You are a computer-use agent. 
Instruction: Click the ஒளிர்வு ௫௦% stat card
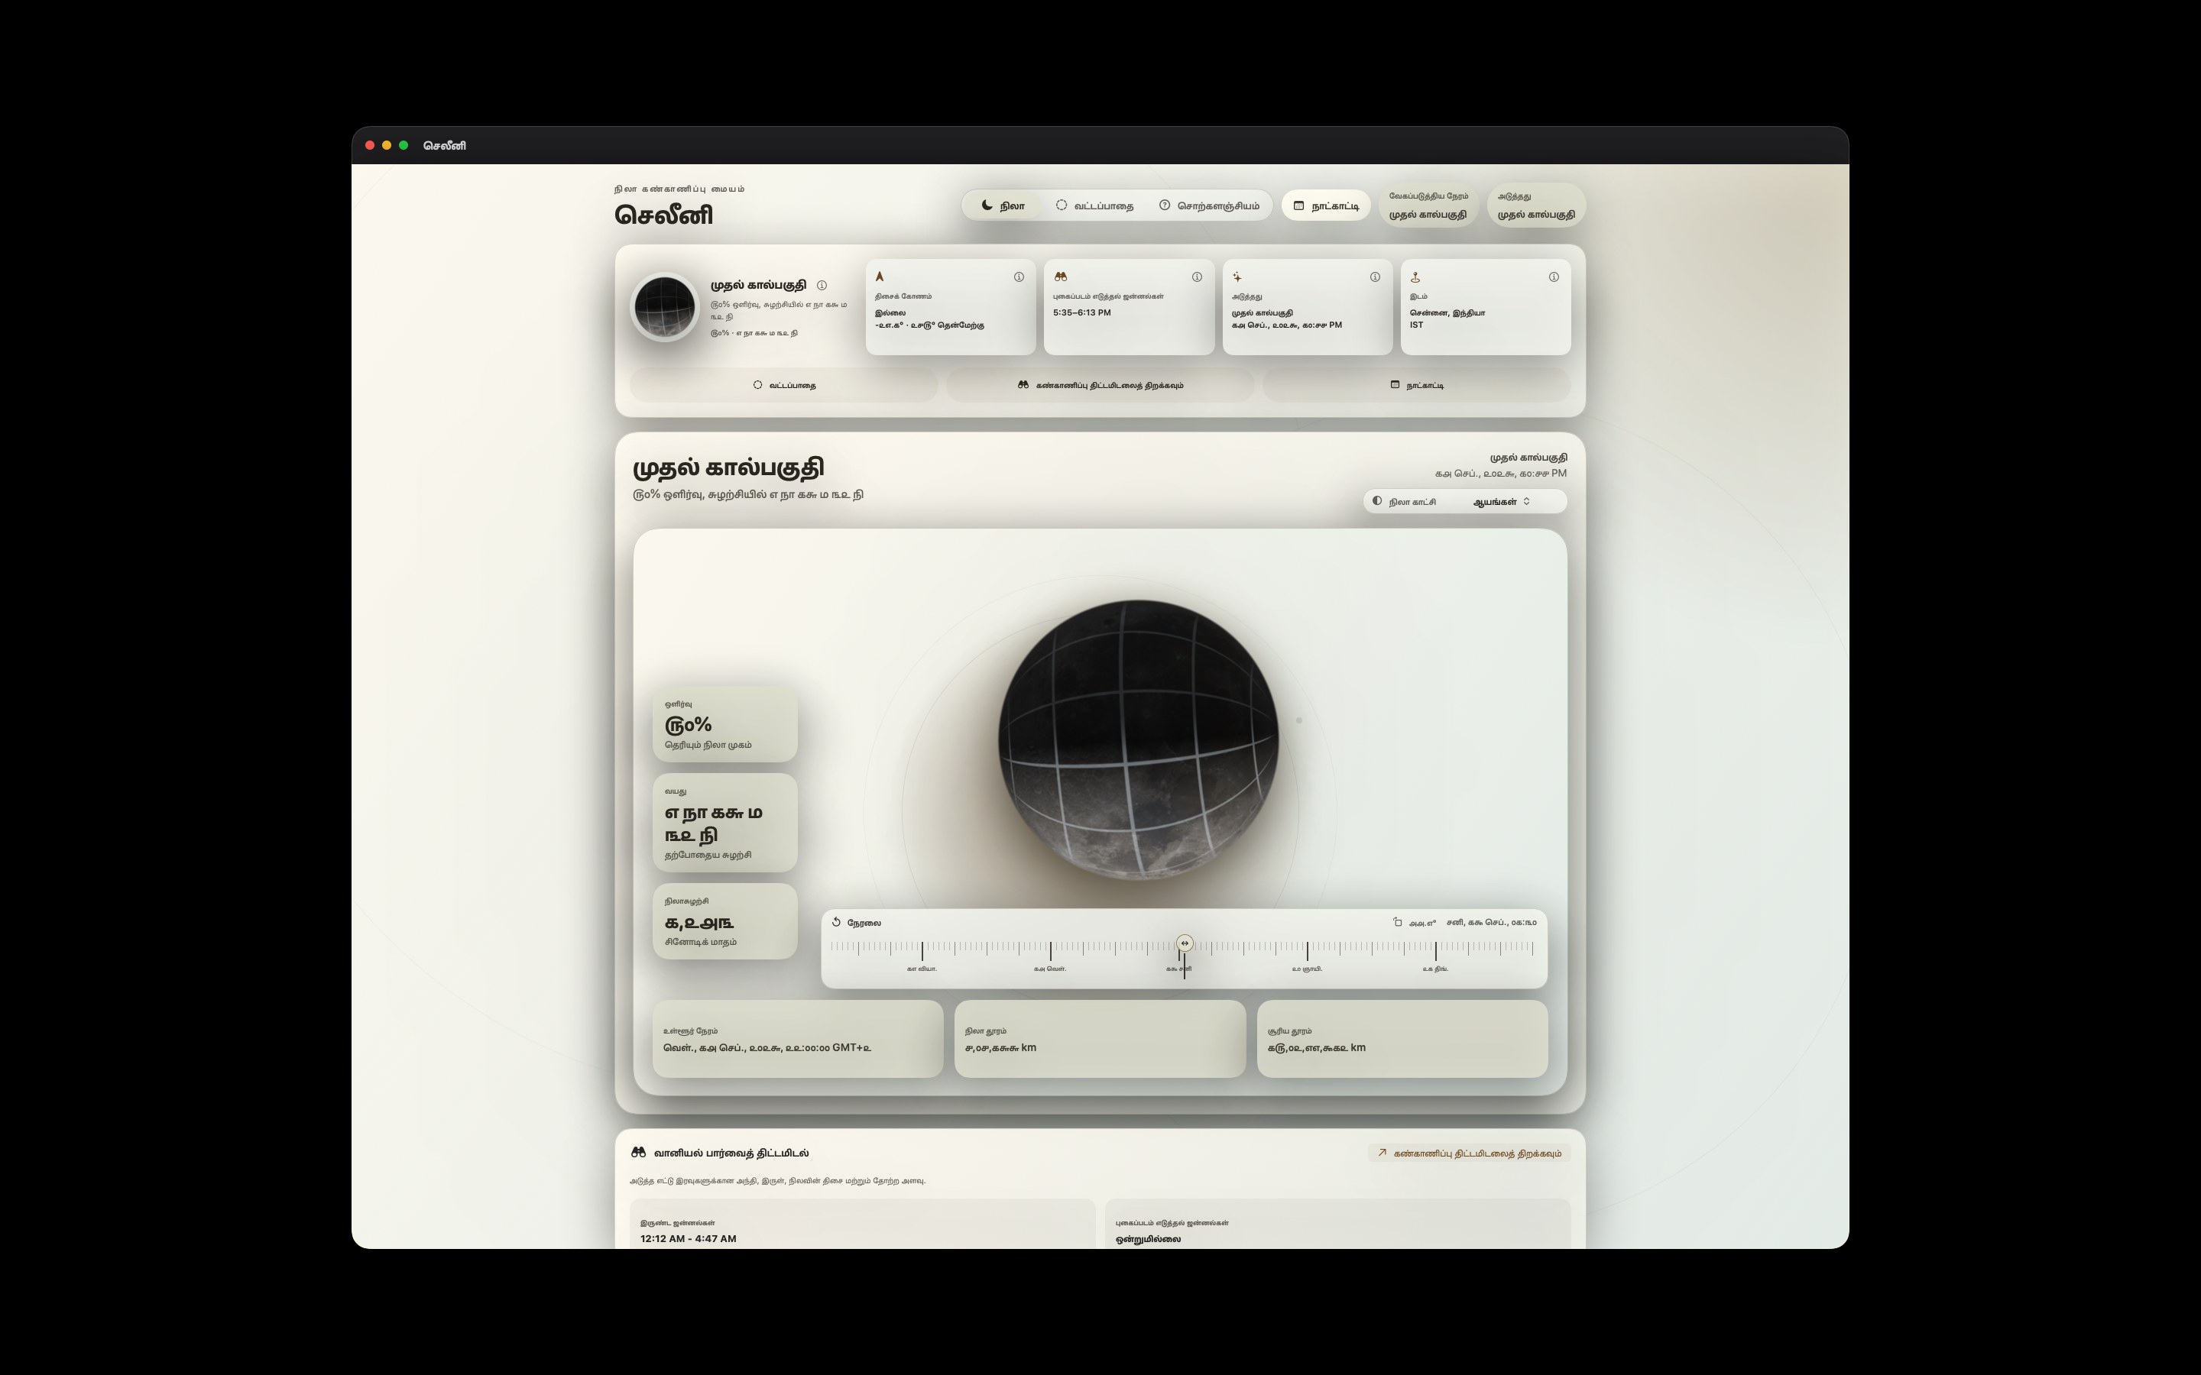724,724
